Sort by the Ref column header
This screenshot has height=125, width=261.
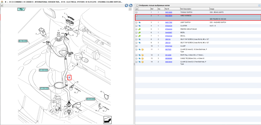[152, 9]
